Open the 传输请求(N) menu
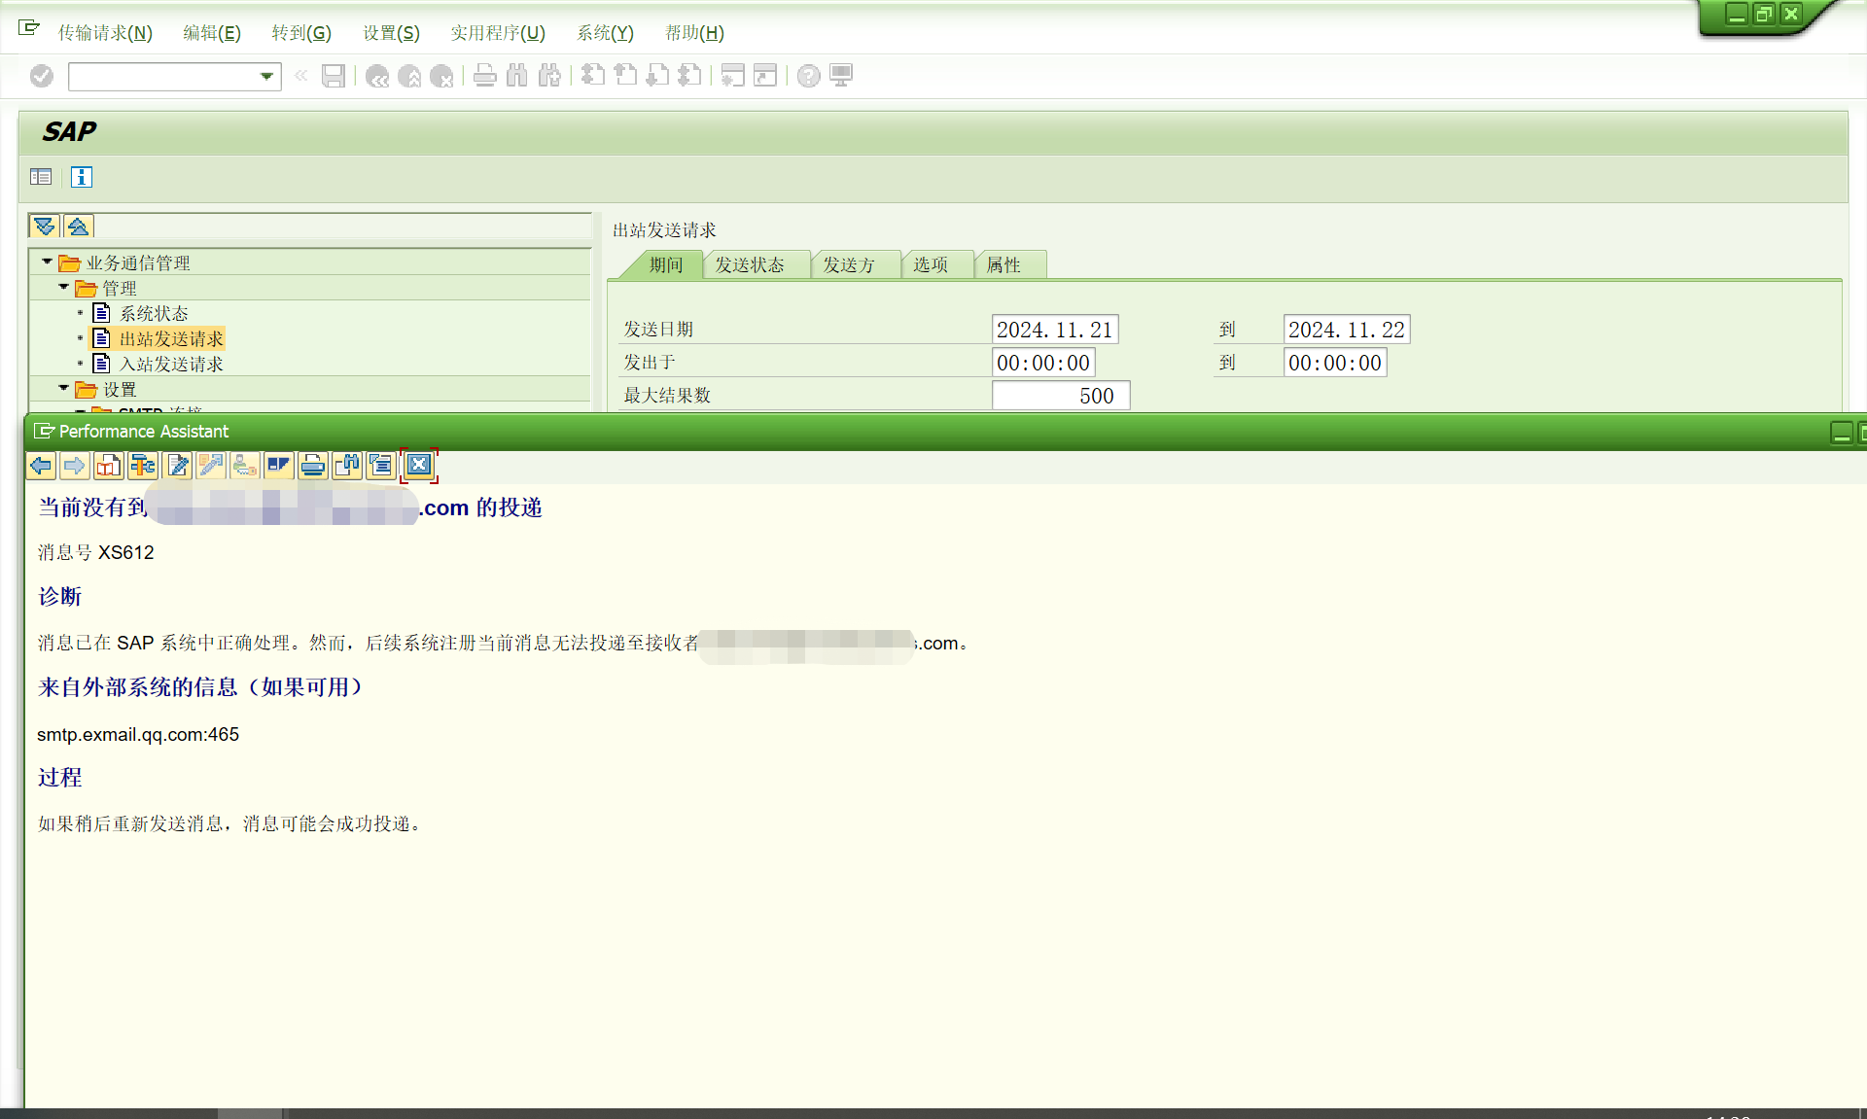Image resolution: width=1867 pixels, height=1119 pixels. [105, 33]
